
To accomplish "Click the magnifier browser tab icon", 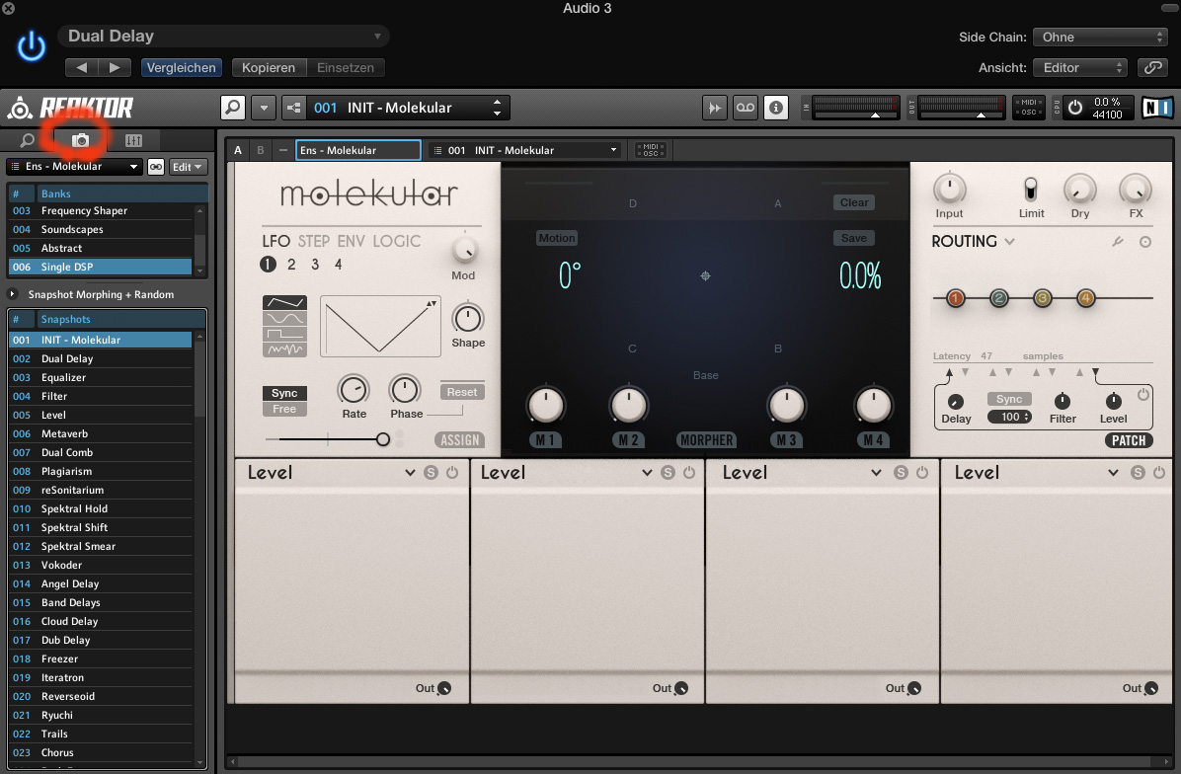I will [x=28, y=141].
